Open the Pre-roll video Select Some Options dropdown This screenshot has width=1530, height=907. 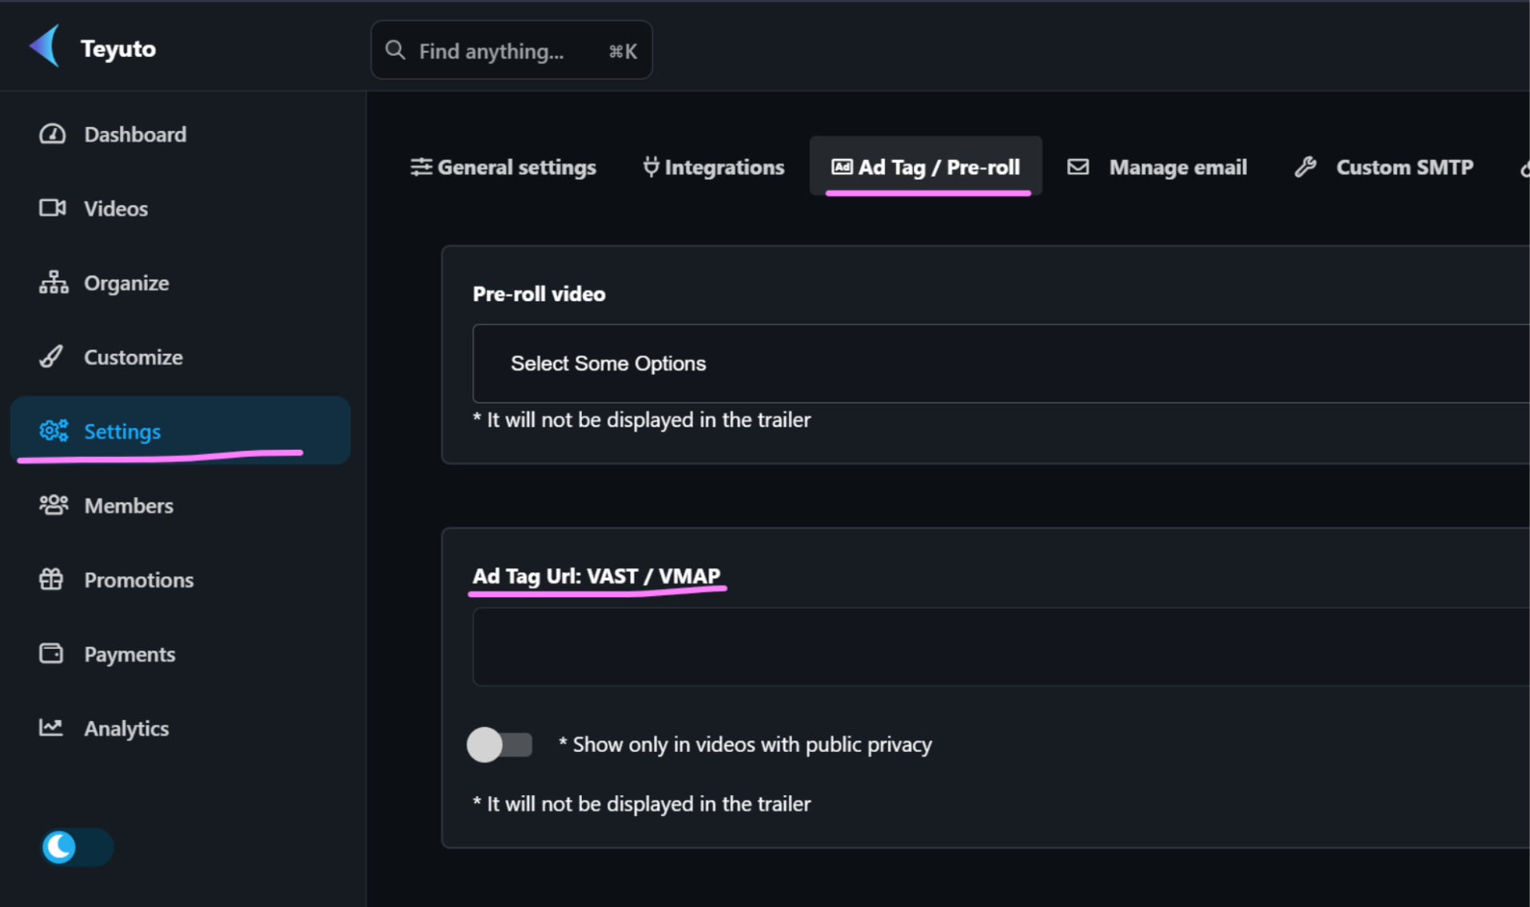[x=999, y=364]
